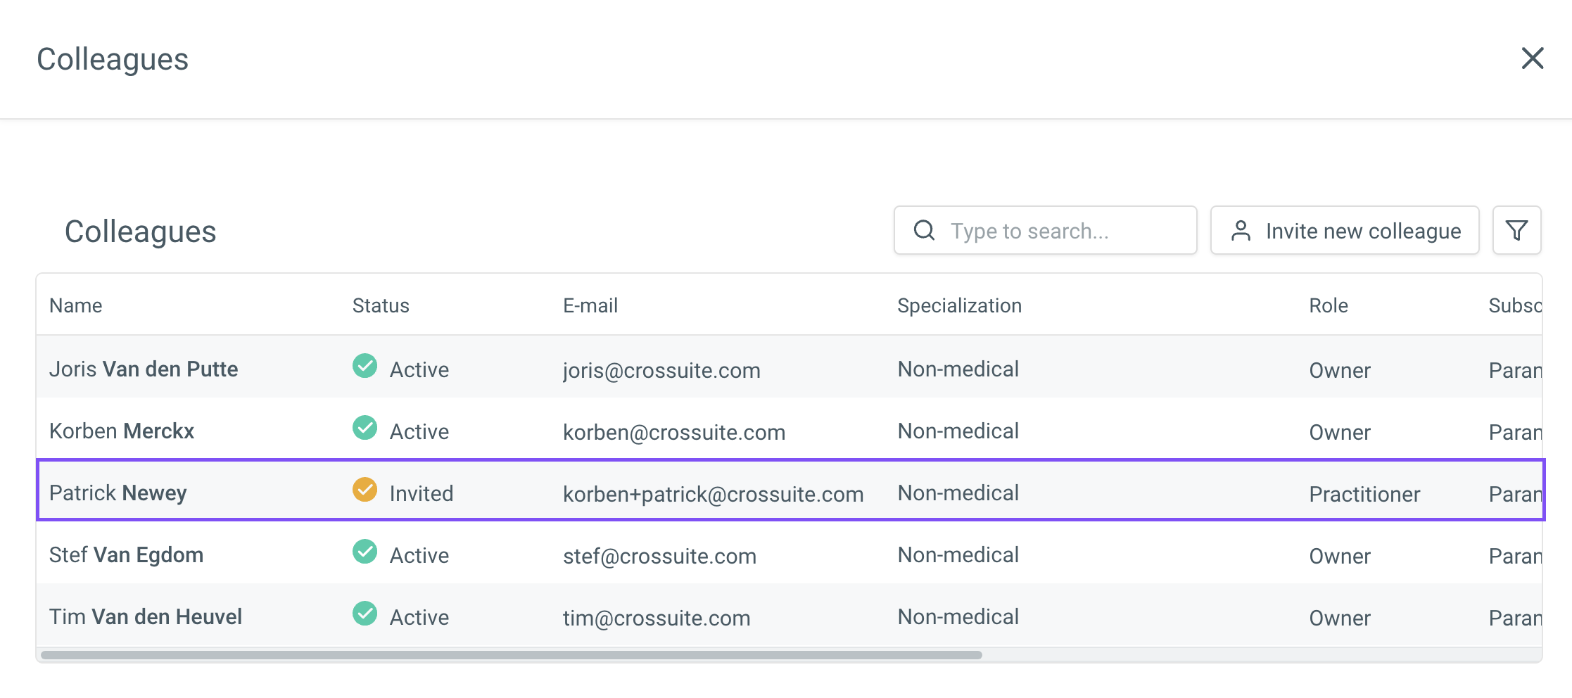The height and width of the screenshot is (698, 1572).
Task: Sort by the Name column header
Action: coord(76,305)
